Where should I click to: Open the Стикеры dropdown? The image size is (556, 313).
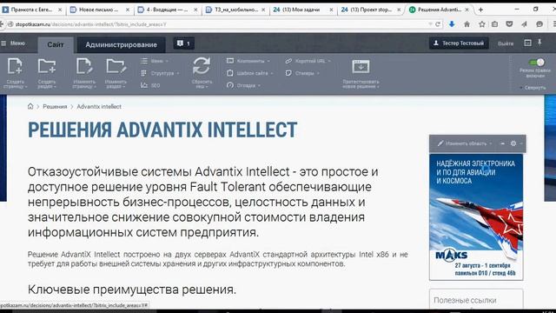tap(302, 73)
